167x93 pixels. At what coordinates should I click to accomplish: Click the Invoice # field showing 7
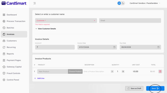pos(55,47)
